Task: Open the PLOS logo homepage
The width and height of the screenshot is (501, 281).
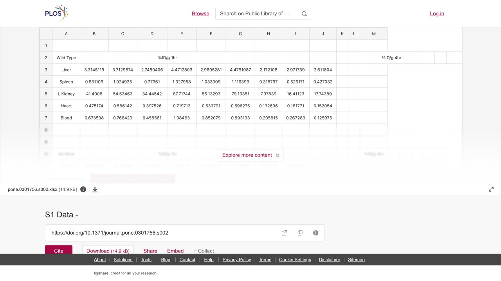Action: click(57, 13)
